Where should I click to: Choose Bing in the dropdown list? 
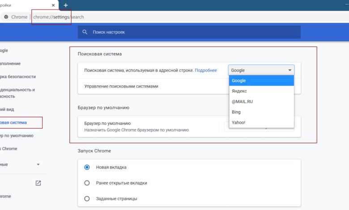tap(261, 112)
